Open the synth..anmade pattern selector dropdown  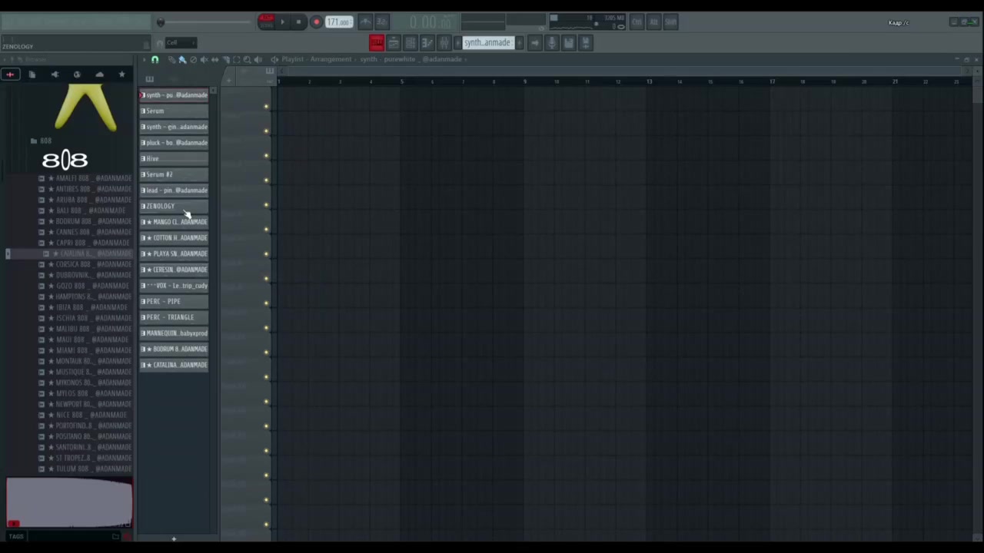(487, 43)
